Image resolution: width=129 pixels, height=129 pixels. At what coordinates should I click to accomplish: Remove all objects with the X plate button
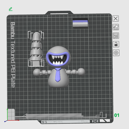point(115,18)
